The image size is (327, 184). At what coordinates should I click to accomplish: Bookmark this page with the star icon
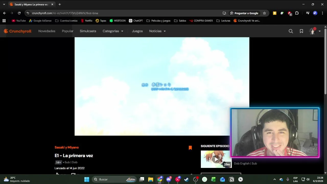[x=264, y=13]
